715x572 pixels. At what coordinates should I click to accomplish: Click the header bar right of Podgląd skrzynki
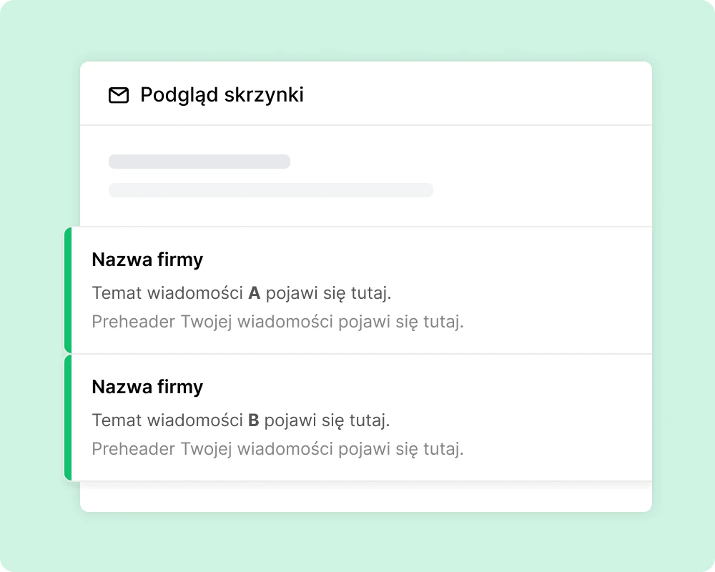point(479,94)
